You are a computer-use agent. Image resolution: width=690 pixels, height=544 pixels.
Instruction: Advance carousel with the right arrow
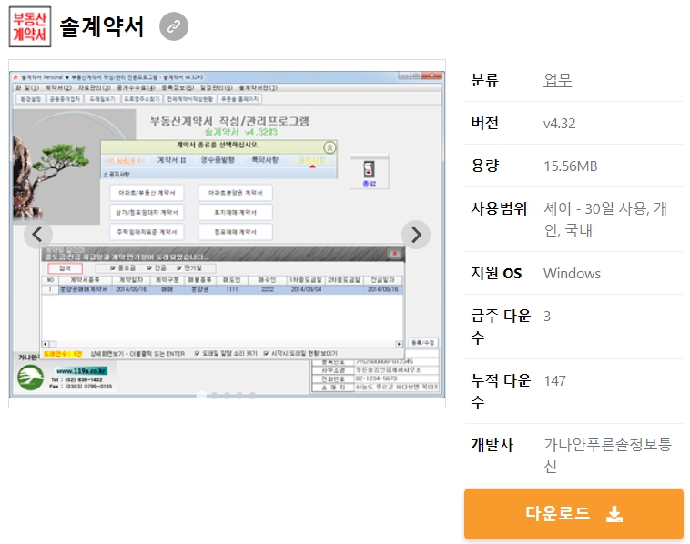pos(416,235)
